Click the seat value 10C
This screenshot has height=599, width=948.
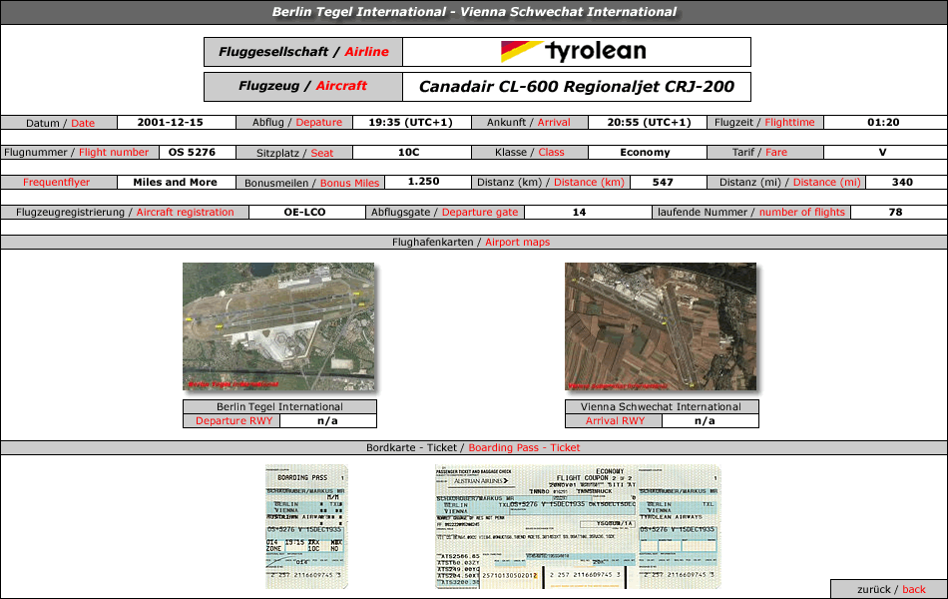(409, 152)
